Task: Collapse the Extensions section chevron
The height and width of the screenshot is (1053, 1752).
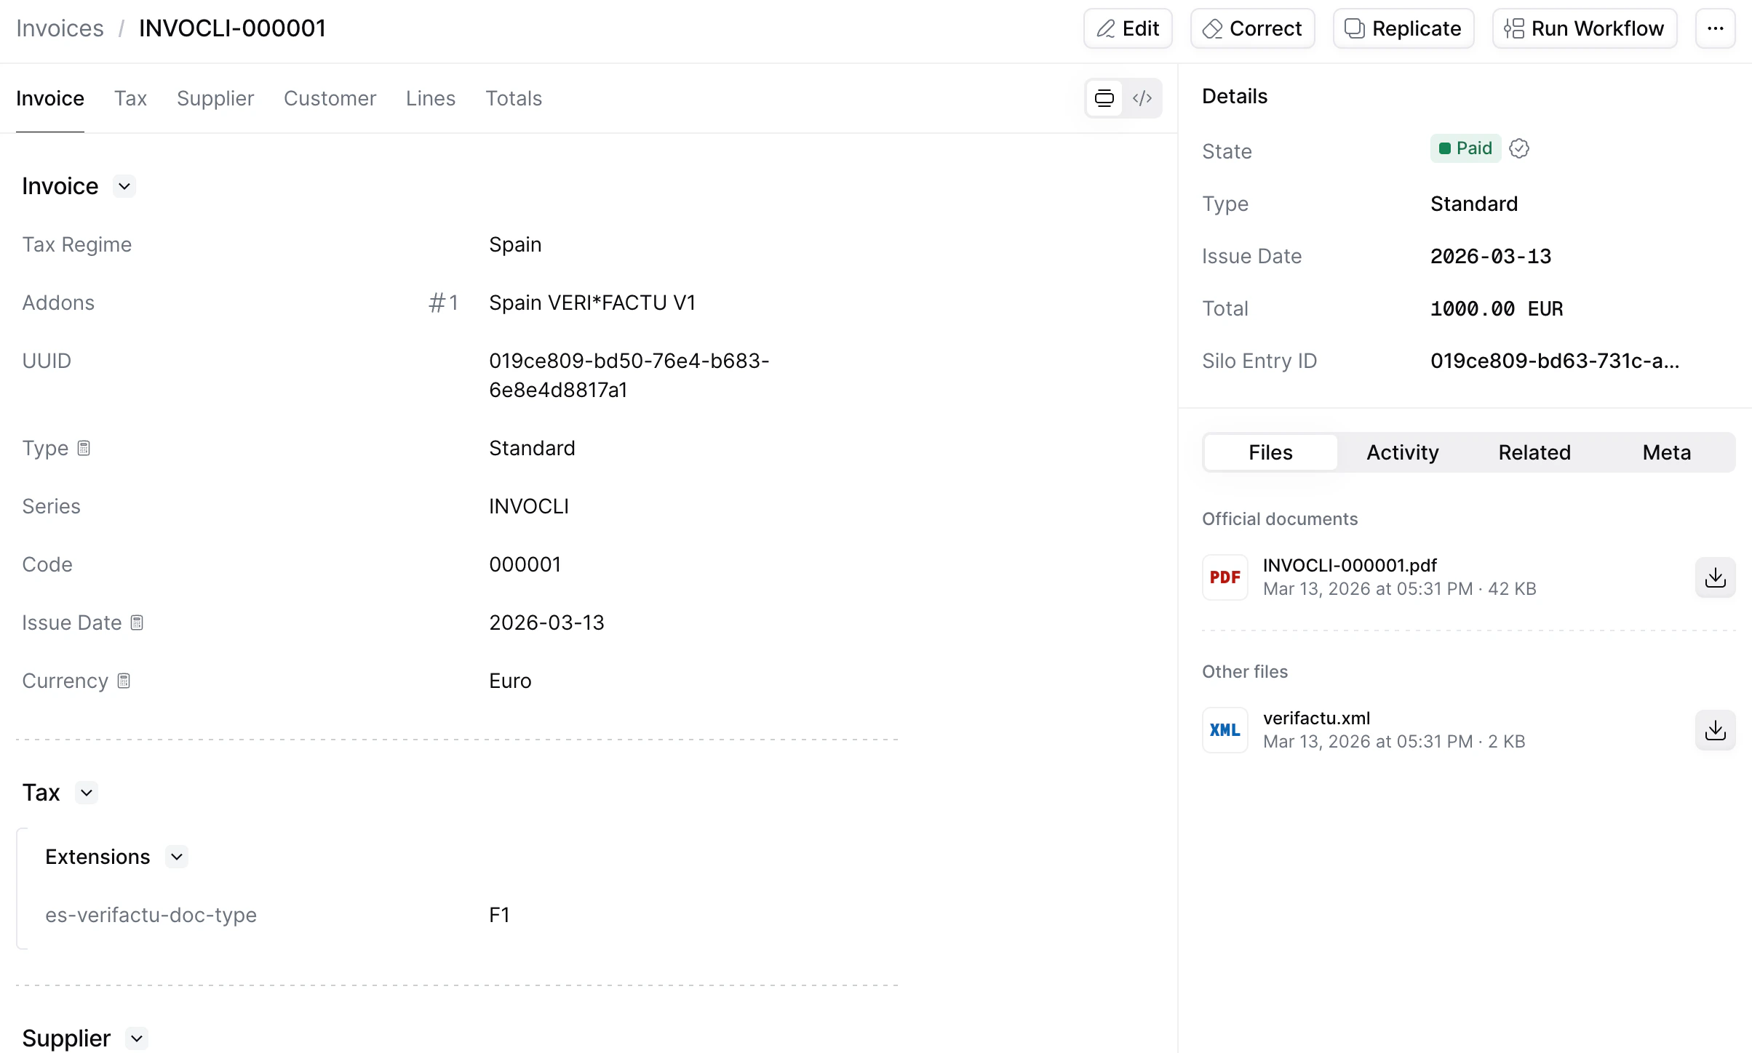Action: (x=177, y=857)
